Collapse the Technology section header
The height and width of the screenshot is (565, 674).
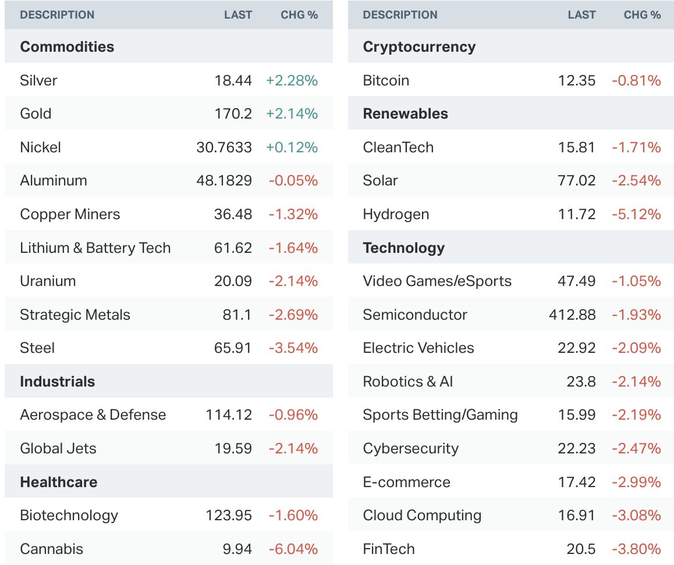tap(403, 248)
